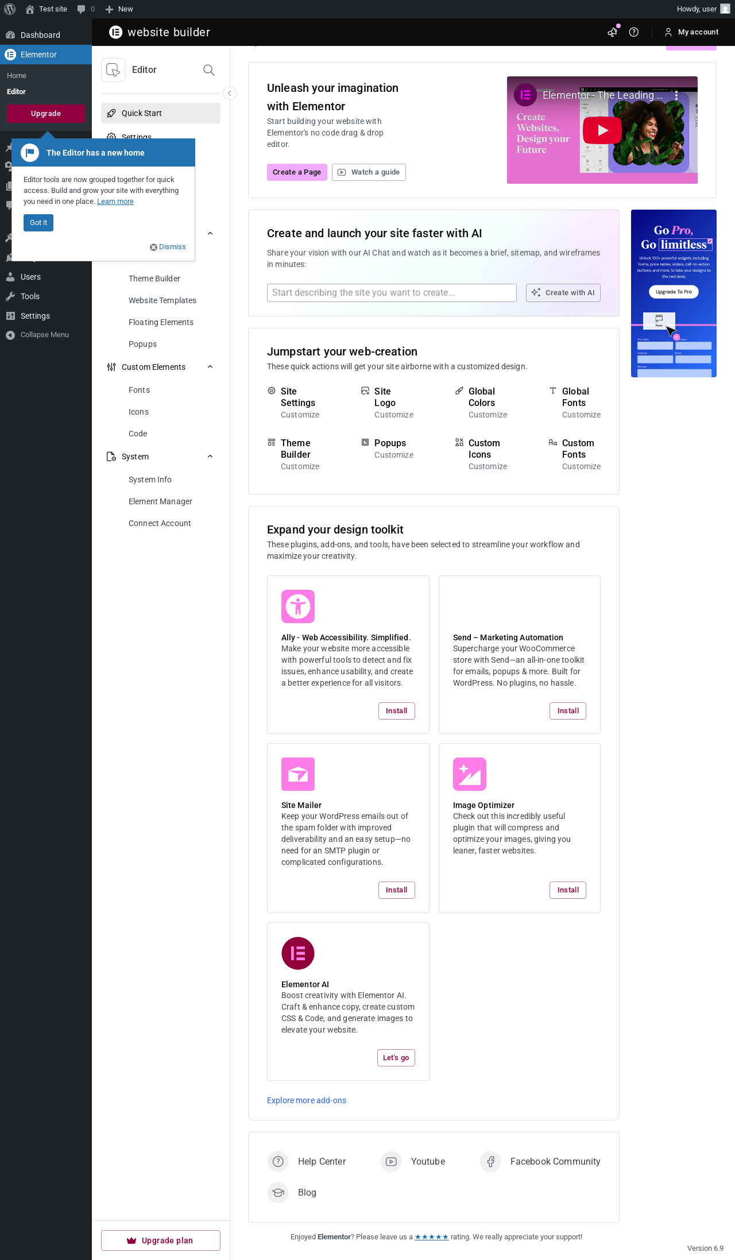The height and width of the screenshot is (1260, 735).
Task: Install the Ally Web Accessibility plugin
Action: [397, 711]
